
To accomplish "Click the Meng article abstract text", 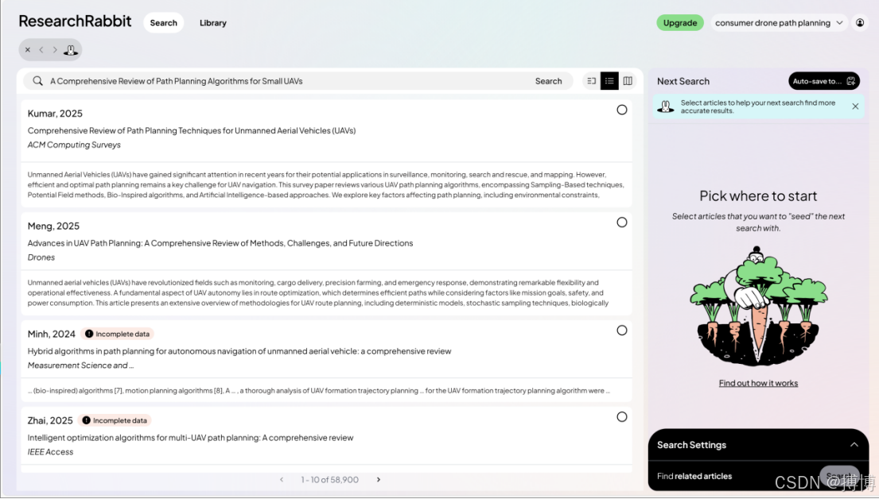I will pyautogui.click(x=318, y=293).
